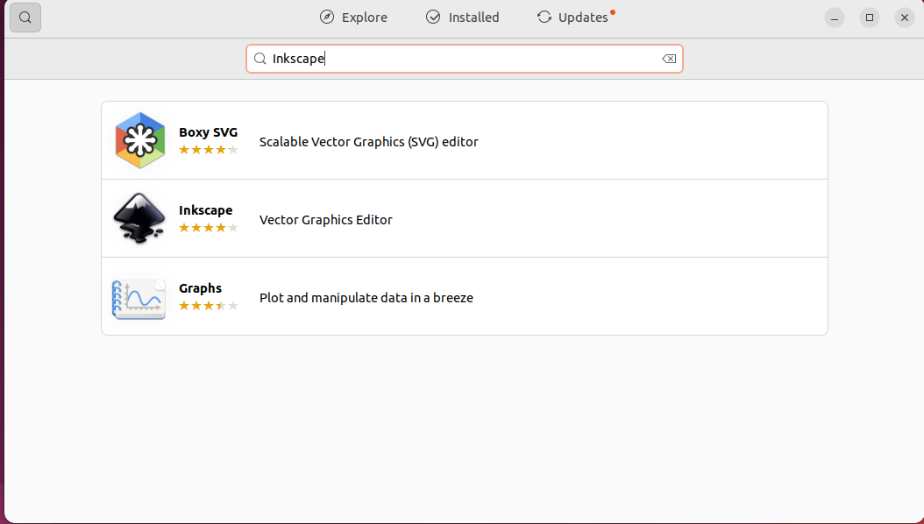The width and height of the screenshot is (924, 524).
Task: Switch to the Installed tab
Action: click(463, 18)
